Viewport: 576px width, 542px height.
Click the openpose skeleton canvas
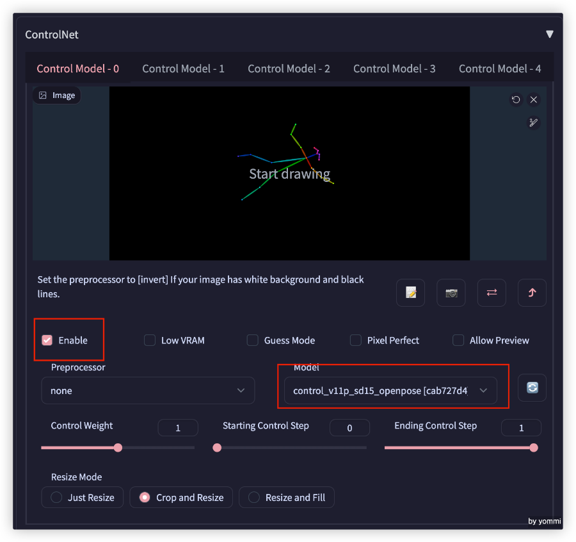[x=289, y=173]
